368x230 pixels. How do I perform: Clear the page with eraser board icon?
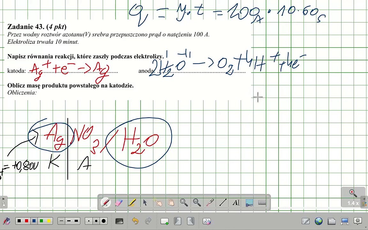pos(207,221)
